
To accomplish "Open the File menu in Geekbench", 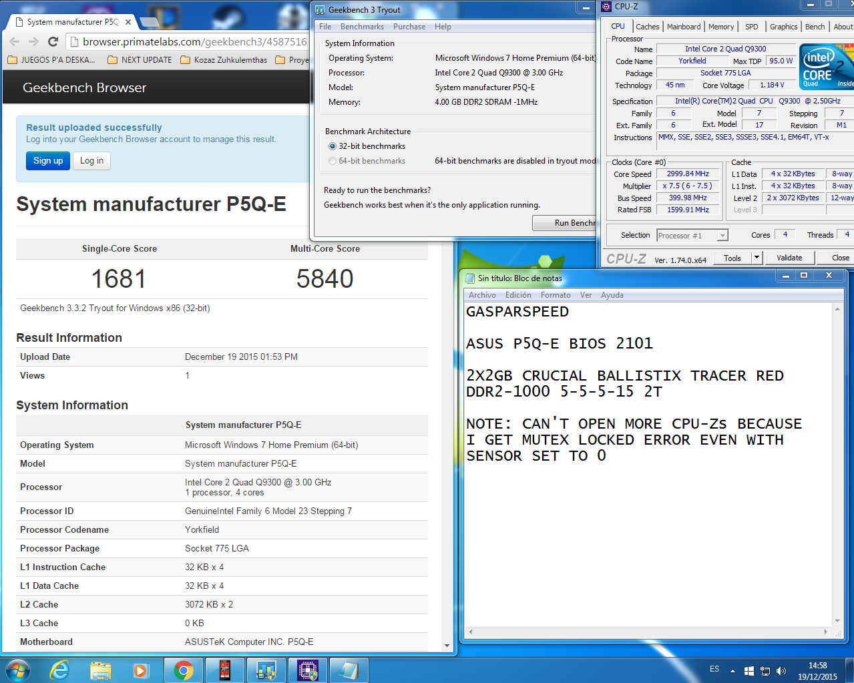I will (325, 27).
